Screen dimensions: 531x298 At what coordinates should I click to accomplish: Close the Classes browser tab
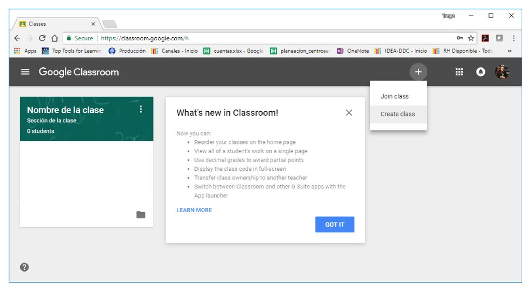click(93, 24)
